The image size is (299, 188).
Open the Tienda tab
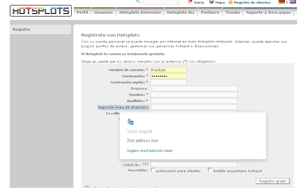pos(232,12)
